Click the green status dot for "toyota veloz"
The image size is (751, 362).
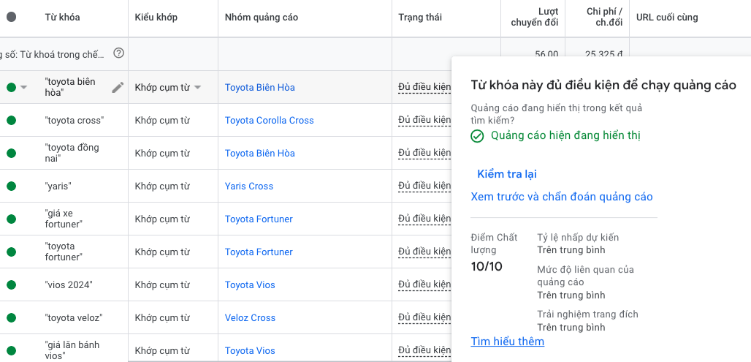11,318
